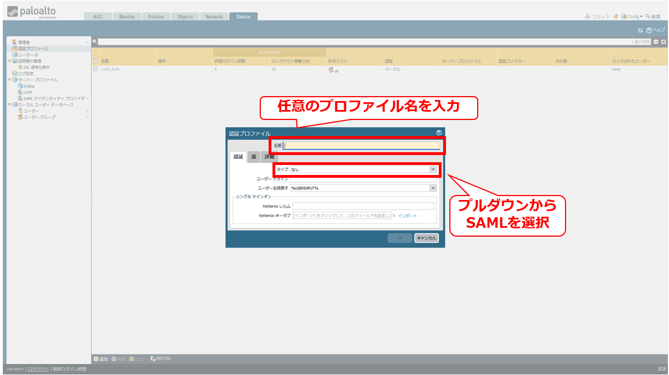
Task: Open ユーザー ID in the sidebar
Action: pos(28,54)
